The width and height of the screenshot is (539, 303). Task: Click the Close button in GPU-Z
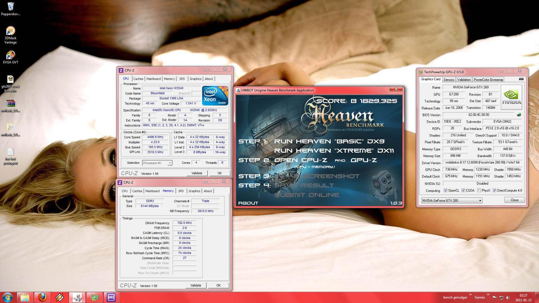tap(514, 200)
